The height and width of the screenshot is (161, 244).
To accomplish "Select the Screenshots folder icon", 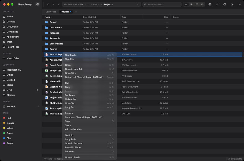I will (47, 44).
